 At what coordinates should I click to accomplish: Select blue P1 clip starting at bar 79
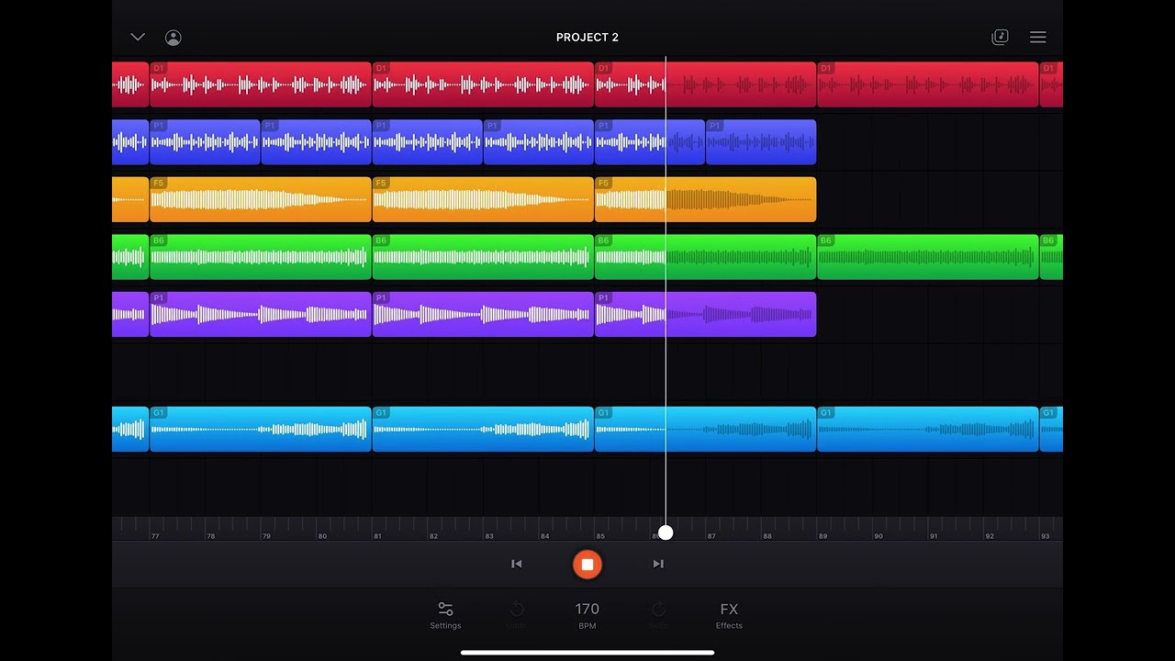(316, 142)
